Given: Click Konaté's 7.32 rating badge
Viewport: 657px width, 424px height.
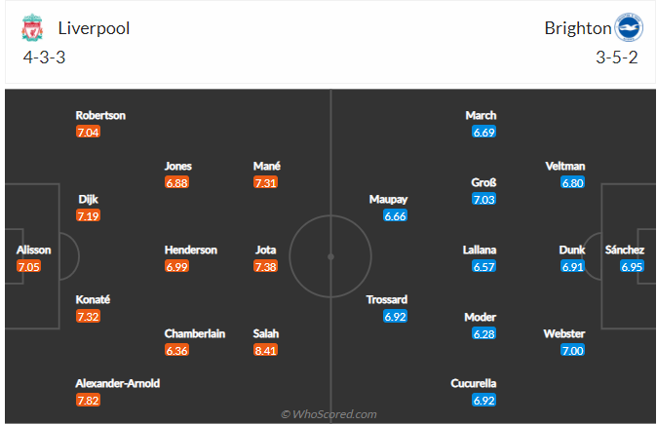Looking at the screenshot, I should [90, 316].
